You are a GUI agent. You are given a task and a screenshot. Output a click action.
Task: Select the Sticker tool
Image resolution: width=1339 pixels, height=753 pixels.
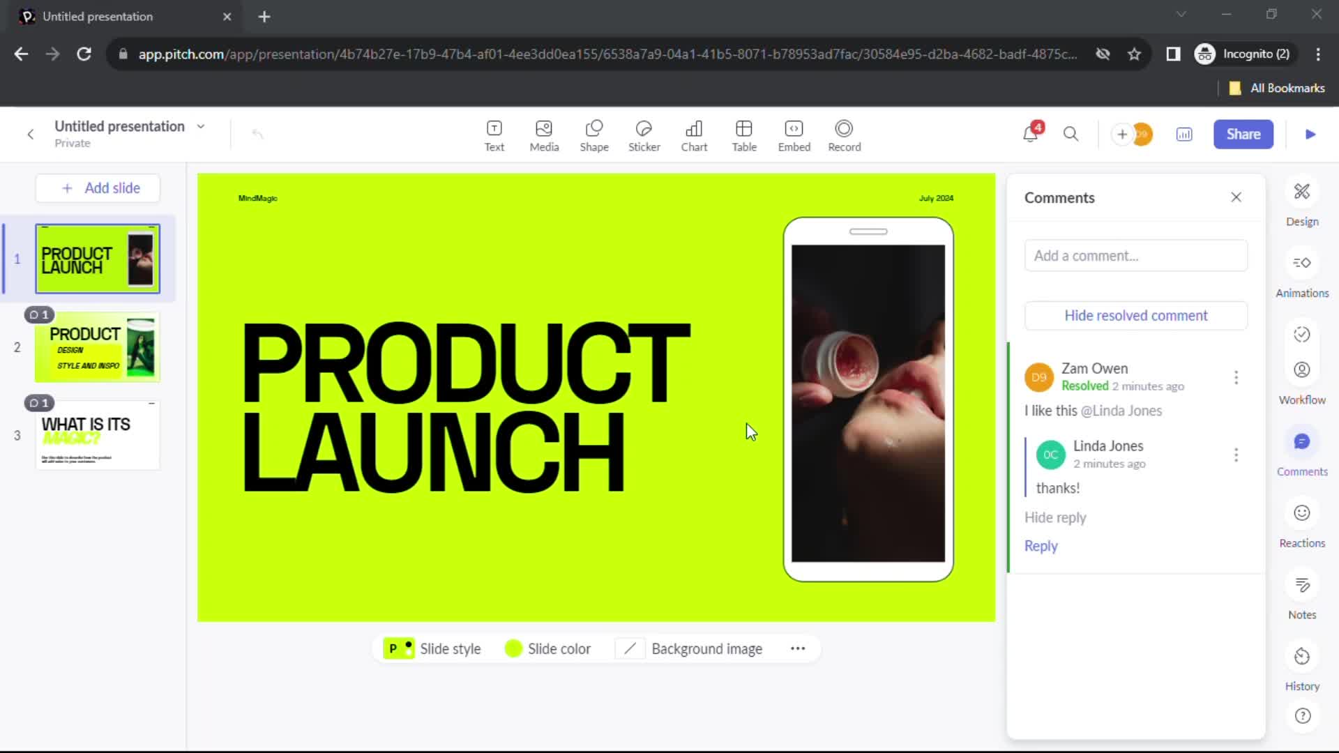pyautogui.click(x=644, y=135)
